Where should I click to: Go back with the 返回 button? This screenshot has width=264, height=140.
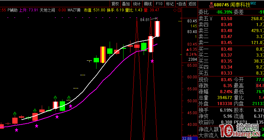[192, 4]
